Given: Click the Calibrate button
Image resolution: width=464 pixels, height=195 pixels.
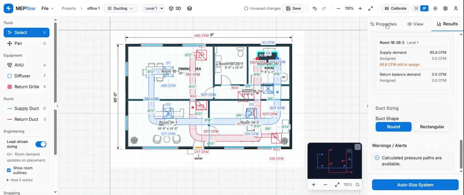Looking at the screenshot, I should point(396,8).
